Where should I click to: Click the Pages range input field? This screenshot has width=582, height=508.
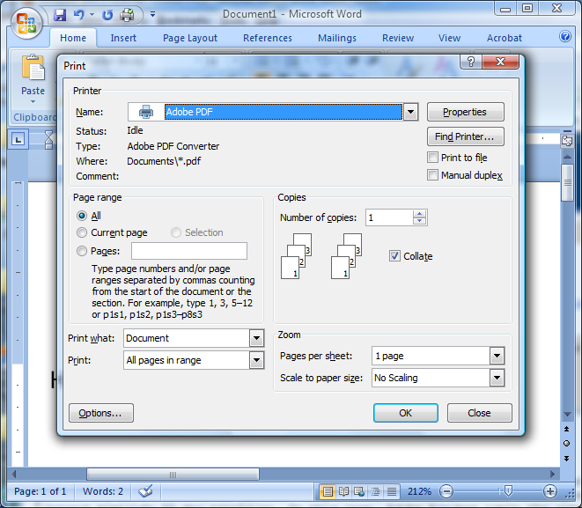tap(189, 251)
